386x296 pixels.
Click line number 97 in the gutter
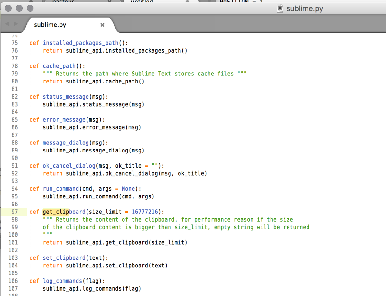[x=14, y=212]
